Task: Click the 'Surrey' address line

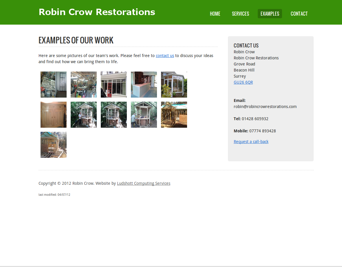Action: tap(240, 76)
